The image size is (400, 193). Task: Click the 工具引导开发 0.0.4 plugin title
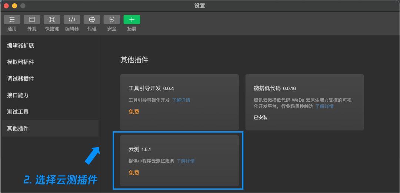click(151, 88)
